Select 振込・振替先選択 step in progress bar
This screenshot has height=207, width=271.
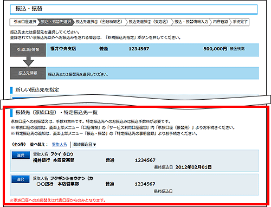click(x=56, y=22)
